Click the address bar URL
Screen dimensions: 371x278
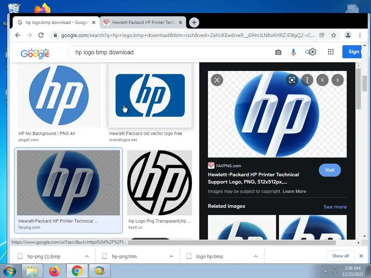click(188, 35)
